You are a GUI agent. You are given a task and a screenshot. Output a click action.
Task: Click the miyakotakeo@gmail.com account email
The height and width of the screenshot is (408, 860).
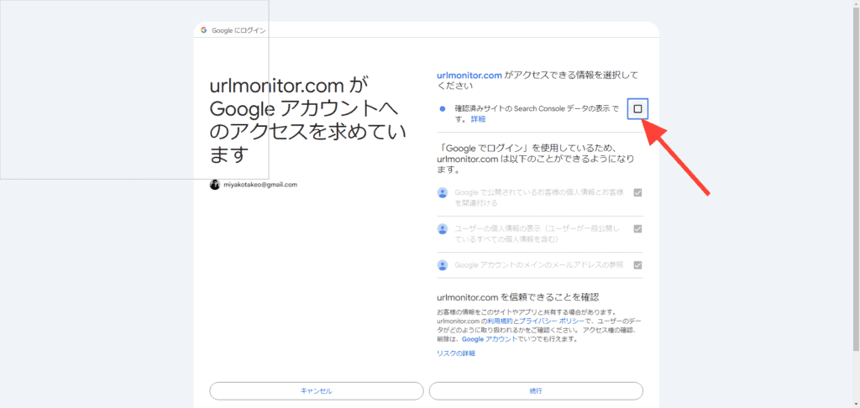[260, 185]
